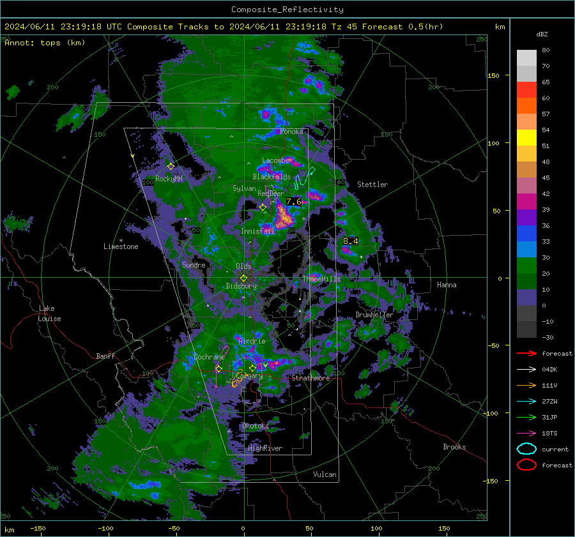Screen dimensions: 575x537
Task: Click the Stettler town label
Action: (x=372, y=185)
